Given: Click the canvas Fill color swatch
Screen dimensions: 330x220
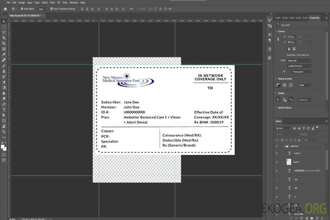Looking at the screenshot, I should 288,72.
